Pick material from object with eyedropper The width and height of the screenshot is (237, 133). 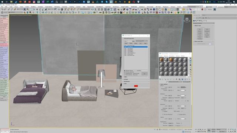167,82
